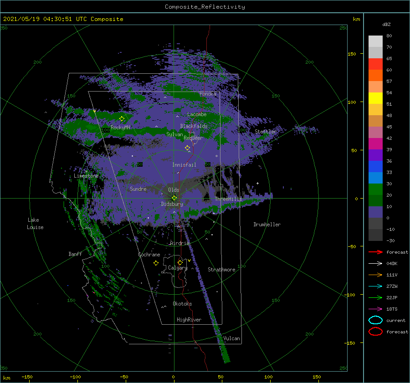Image resolution: width=410 pixels, height=383 pixels.
Task: Click the yellow diamond marker above Calgary label
Action: 180,262
